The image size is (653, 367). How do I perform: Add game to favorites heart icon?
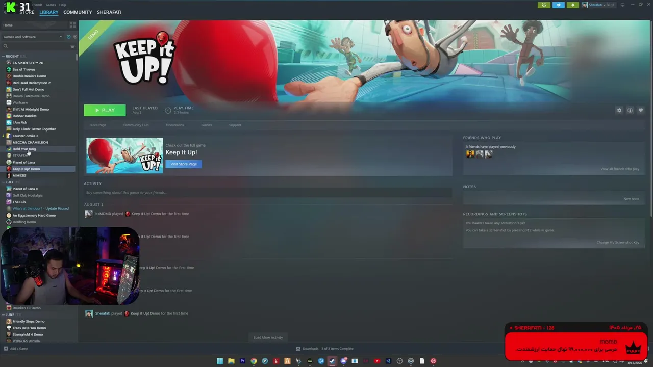[x=641, y=110]
